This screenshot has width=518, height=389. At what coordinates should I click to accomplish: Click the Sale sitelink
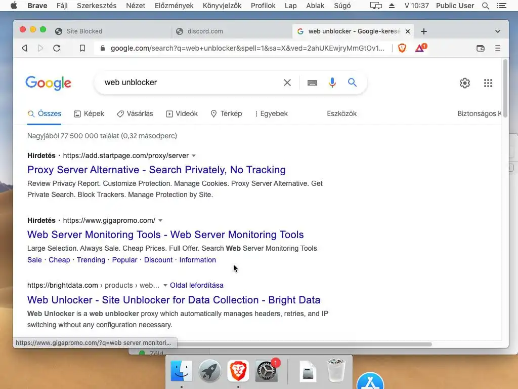point(34,260)
